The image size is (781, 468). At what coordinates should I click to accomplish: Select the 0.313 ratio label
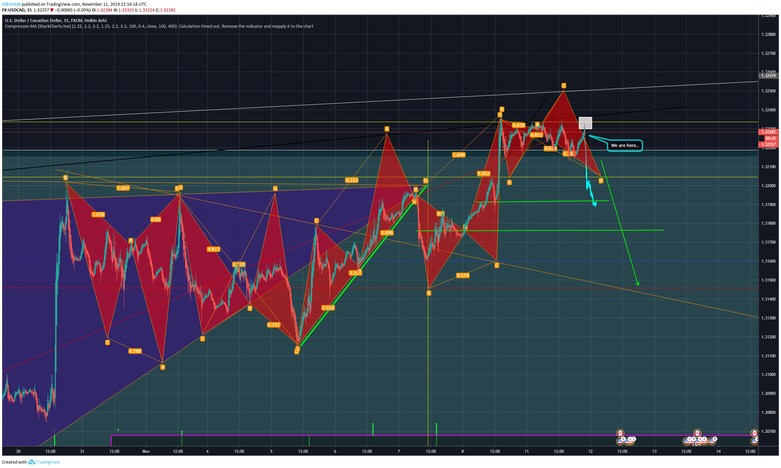click(x=352, y=180)
